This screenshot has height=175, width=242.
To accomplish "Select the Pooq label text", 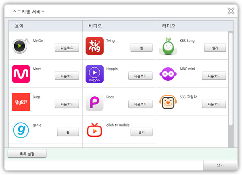I will (111, 97).
